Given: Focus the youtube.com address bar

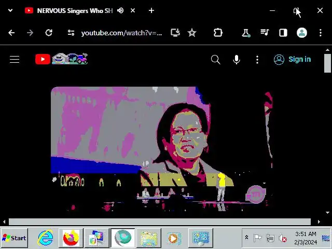Looking at the screenshot, I should (121, 33).
